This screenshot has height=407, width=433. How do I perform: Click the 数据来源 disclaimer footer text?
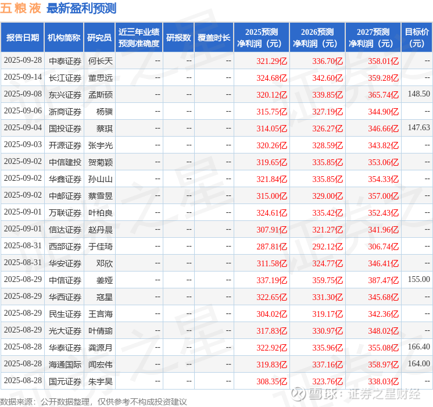point(94,401)
